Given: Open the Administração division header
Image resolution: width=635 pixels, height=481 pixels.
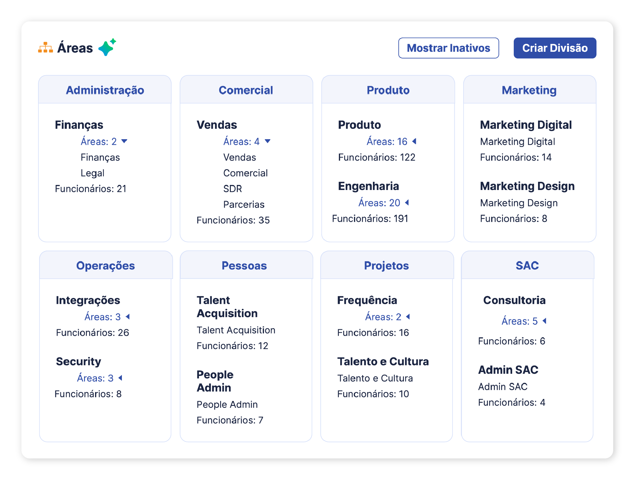Looking at the screenshot, I should click(x=105, y=90).
